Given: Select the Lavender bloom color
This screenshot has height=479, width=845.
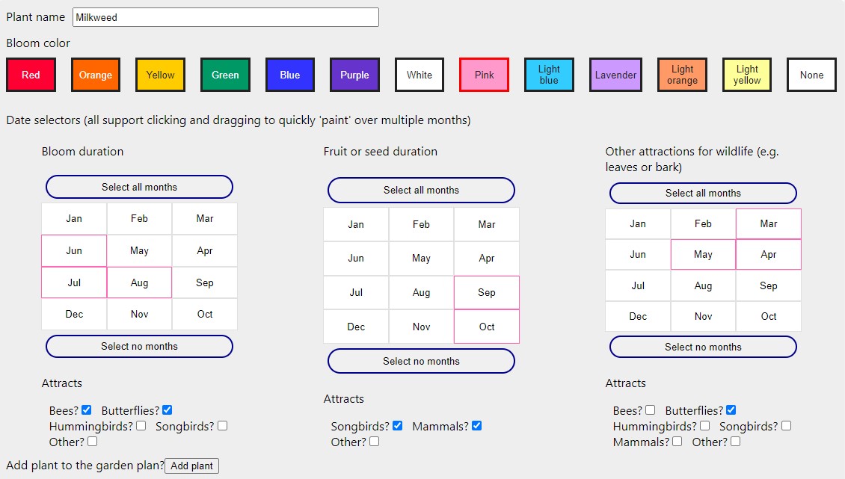Looking at the screenshot, I should 615,75.
